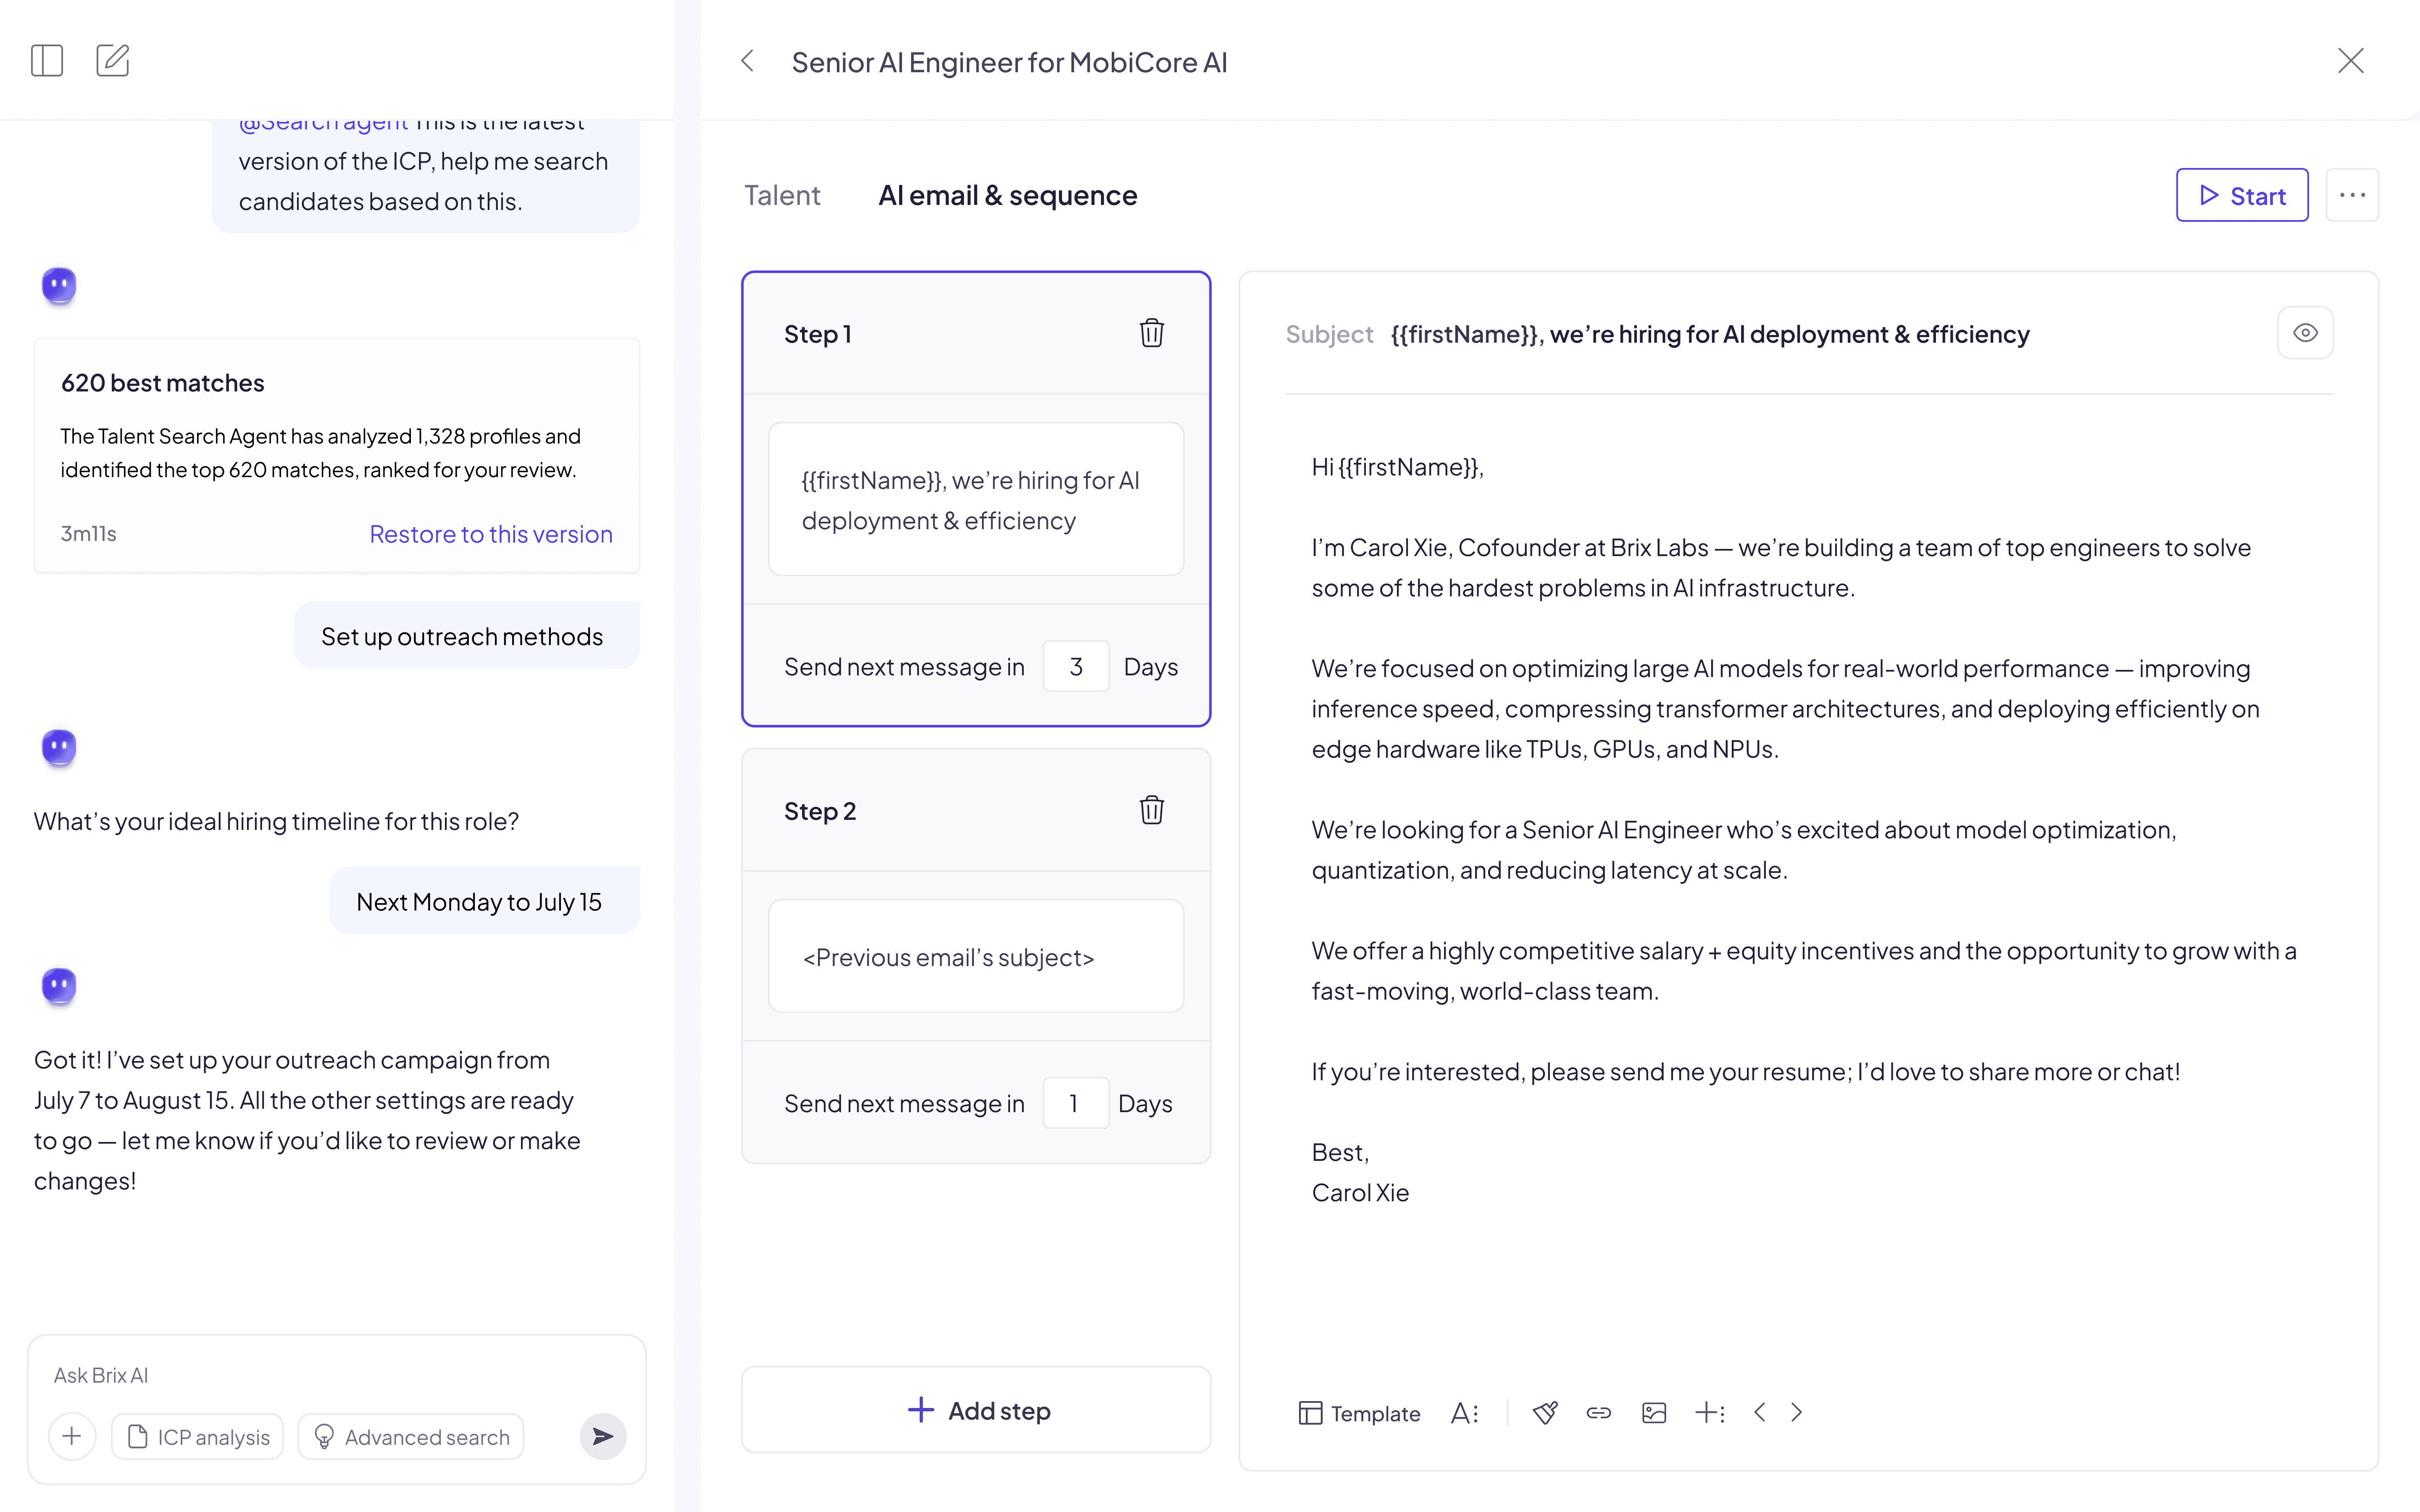Click the Restore to this version link
This screenshot has height=1512, width=2420.
pyautogui.click(x=490, y=534)
